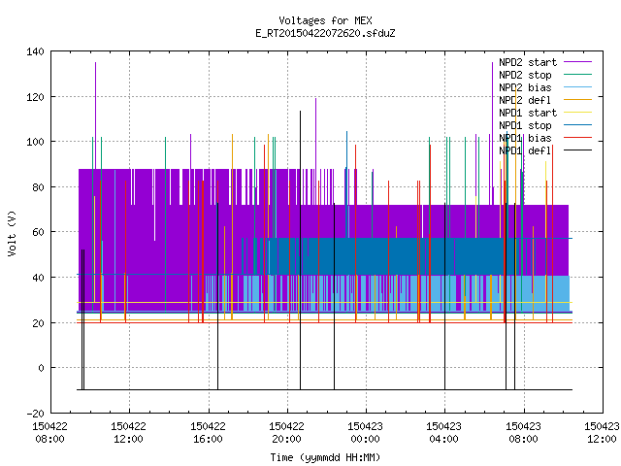Click the 150422 20:00 time tick label
This screenshot has width=621, height=466.
coord(287,433)
